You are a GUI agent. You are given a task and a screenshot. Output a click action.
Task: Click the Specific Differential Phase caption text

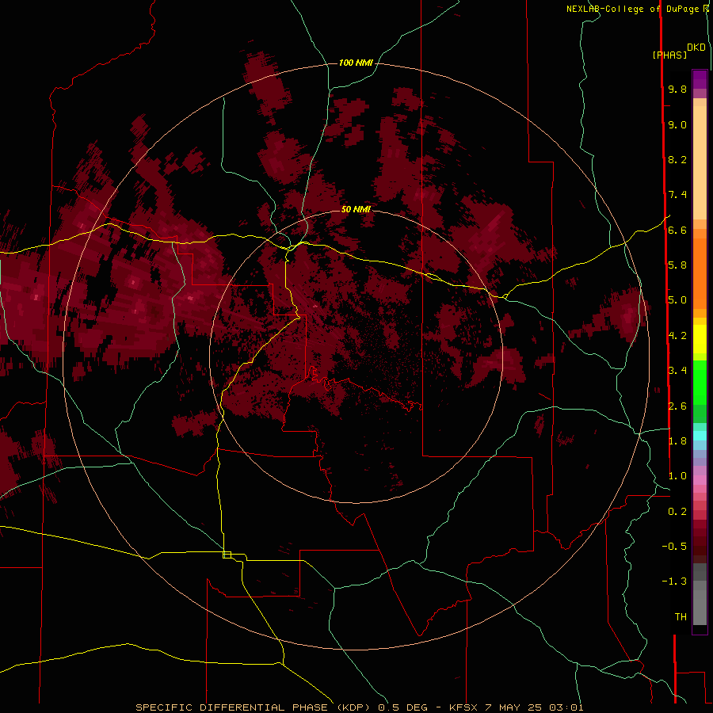point(359,707)
